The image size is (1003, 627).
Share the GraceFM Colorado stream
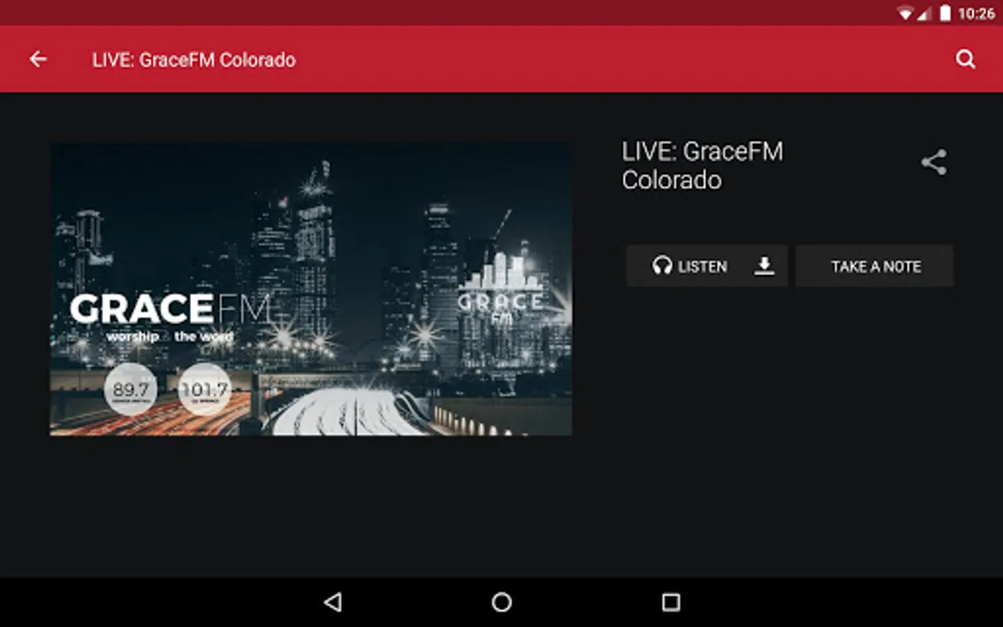click(934, 162)
